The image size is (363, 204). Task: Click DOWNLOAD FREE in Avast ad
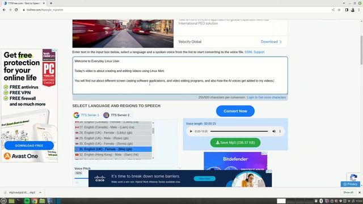pos(29,146)
